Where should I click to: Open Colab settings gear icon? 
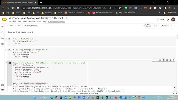pos(168,19)
